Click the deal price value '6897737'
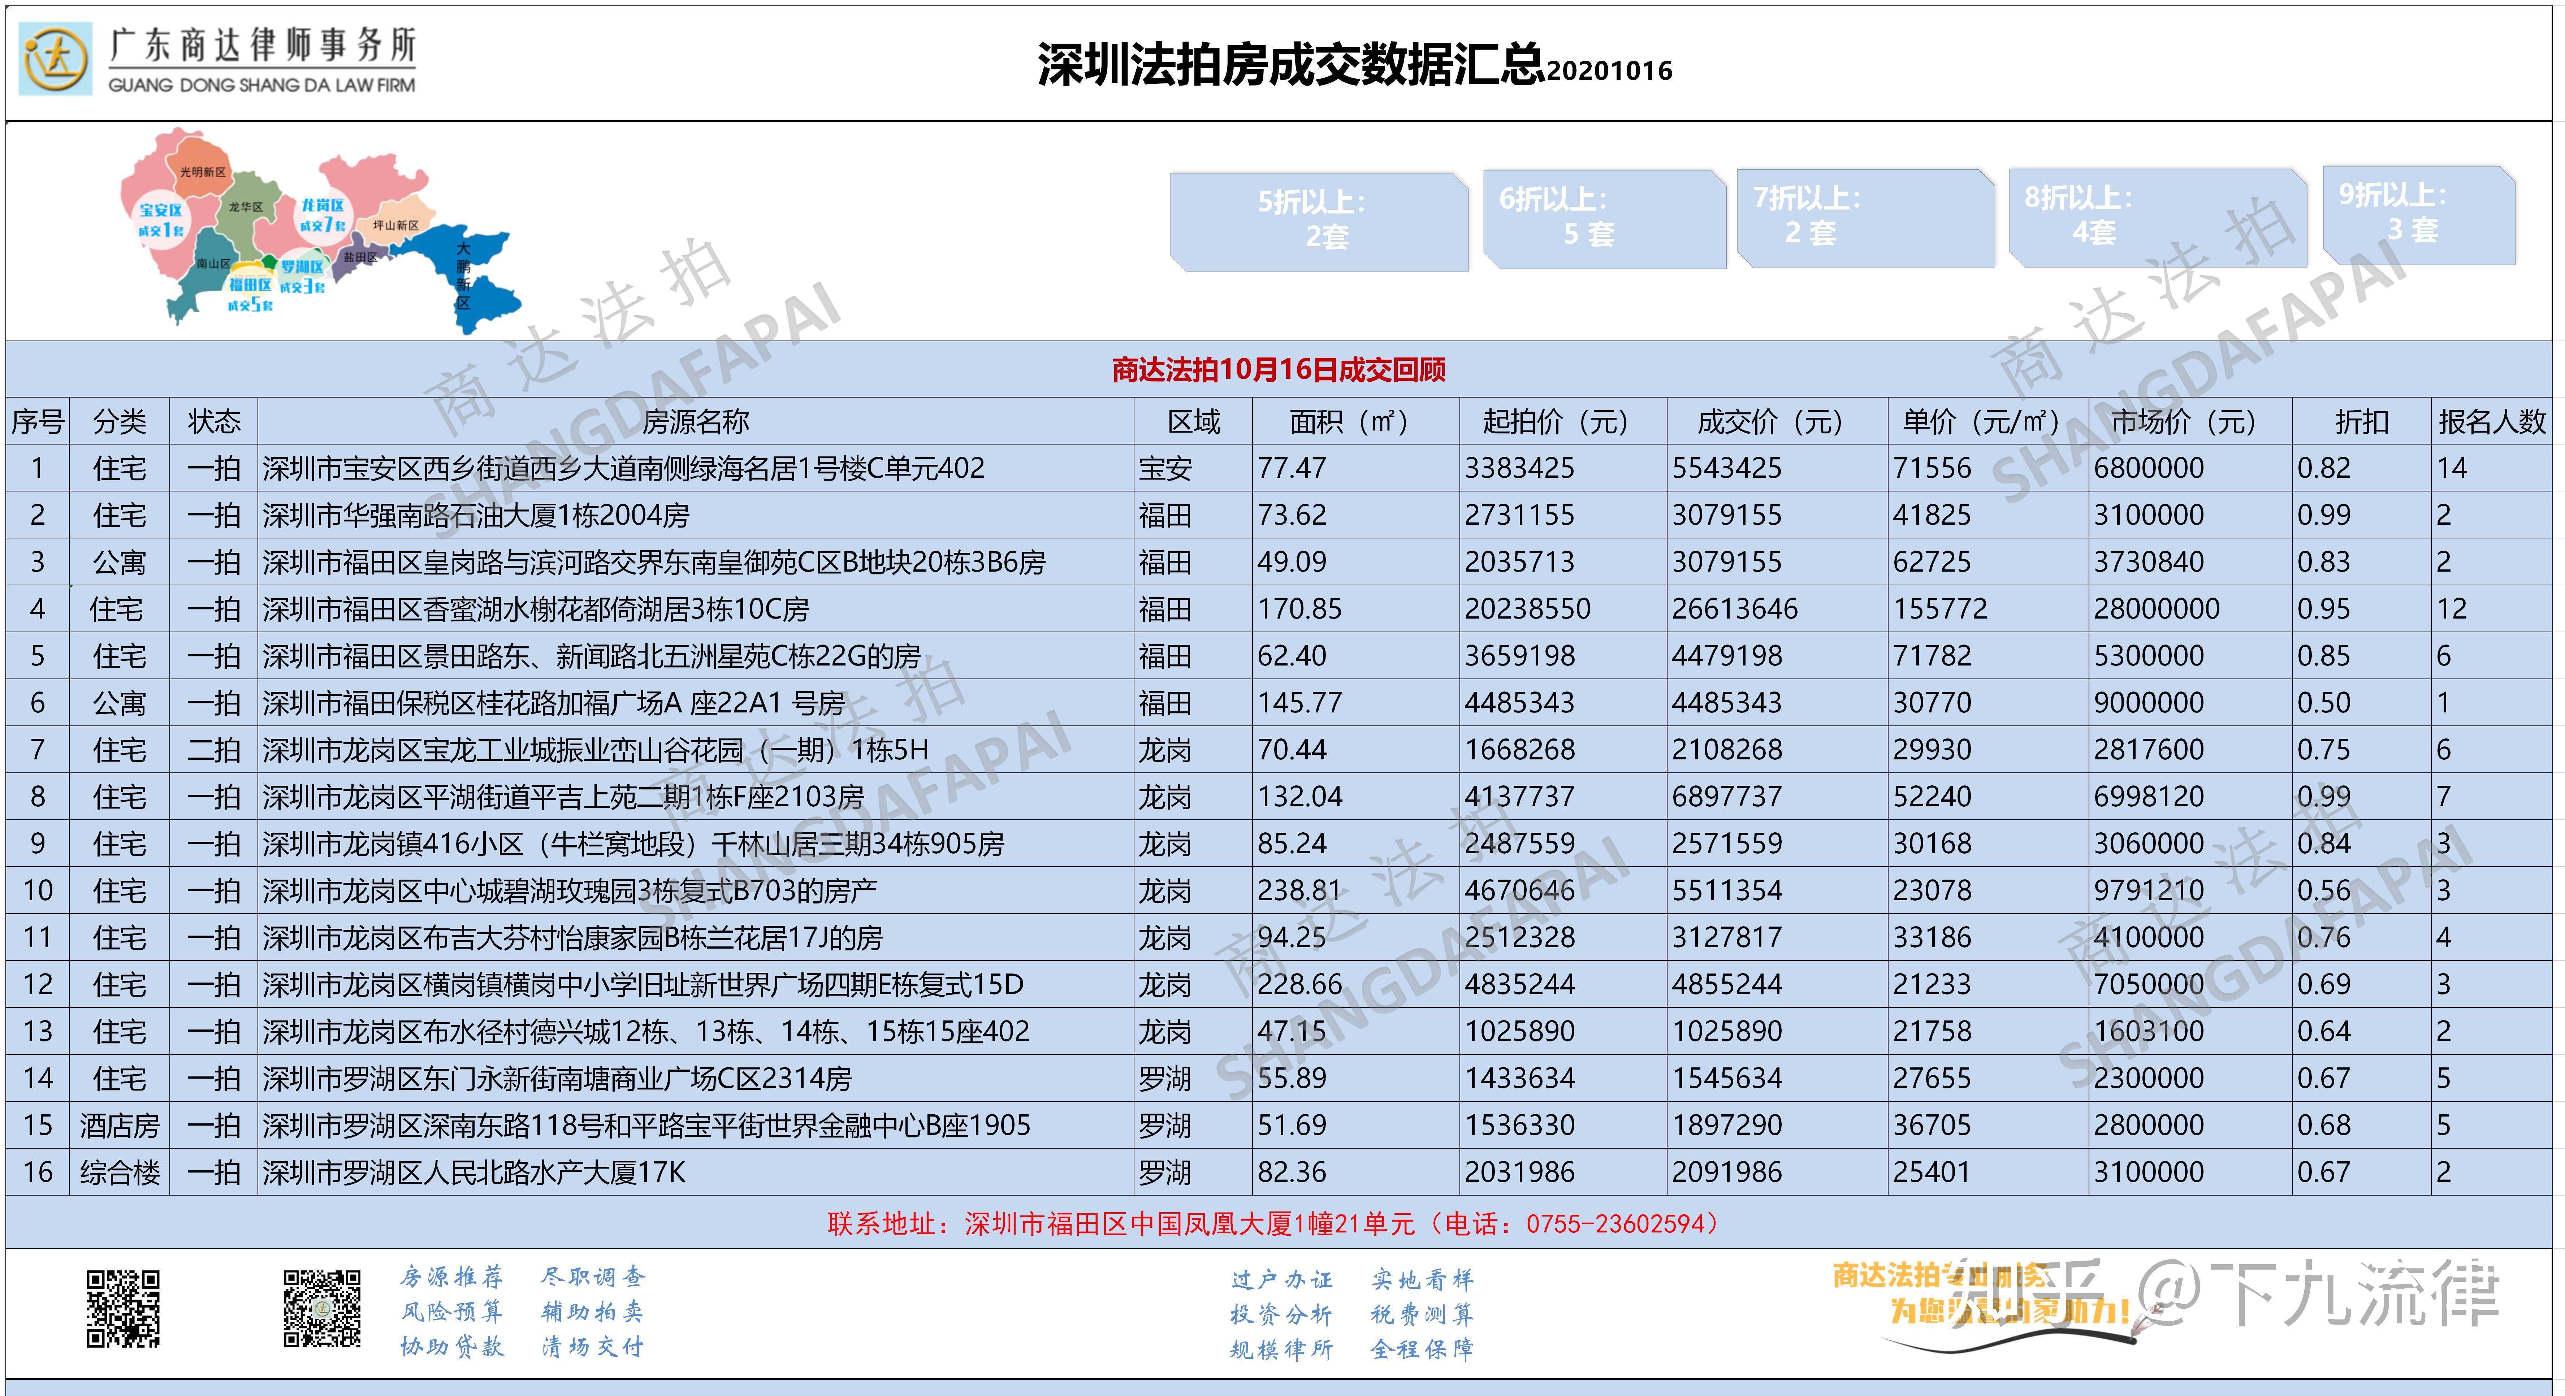Viewport: 2565px width, 1396px height. tap(1727, 797)
